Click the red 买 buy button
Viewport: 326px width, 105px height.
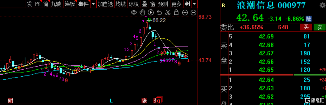(x=306, y=27)
